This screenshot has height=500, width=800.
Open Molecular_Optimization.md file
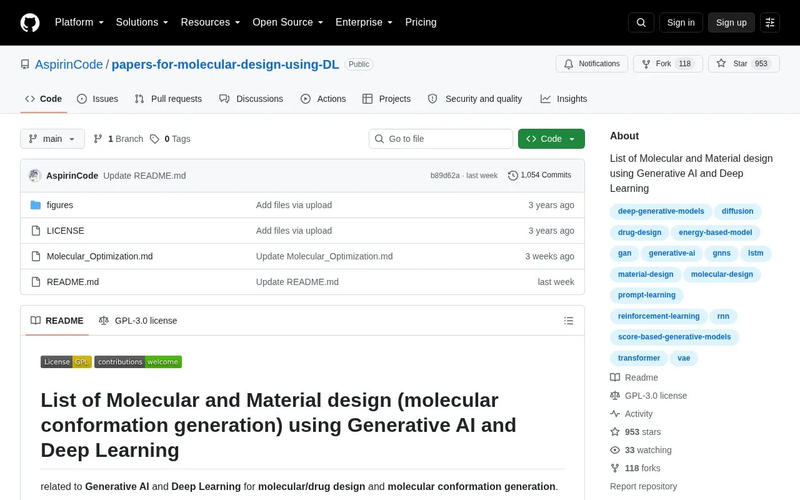100,256
